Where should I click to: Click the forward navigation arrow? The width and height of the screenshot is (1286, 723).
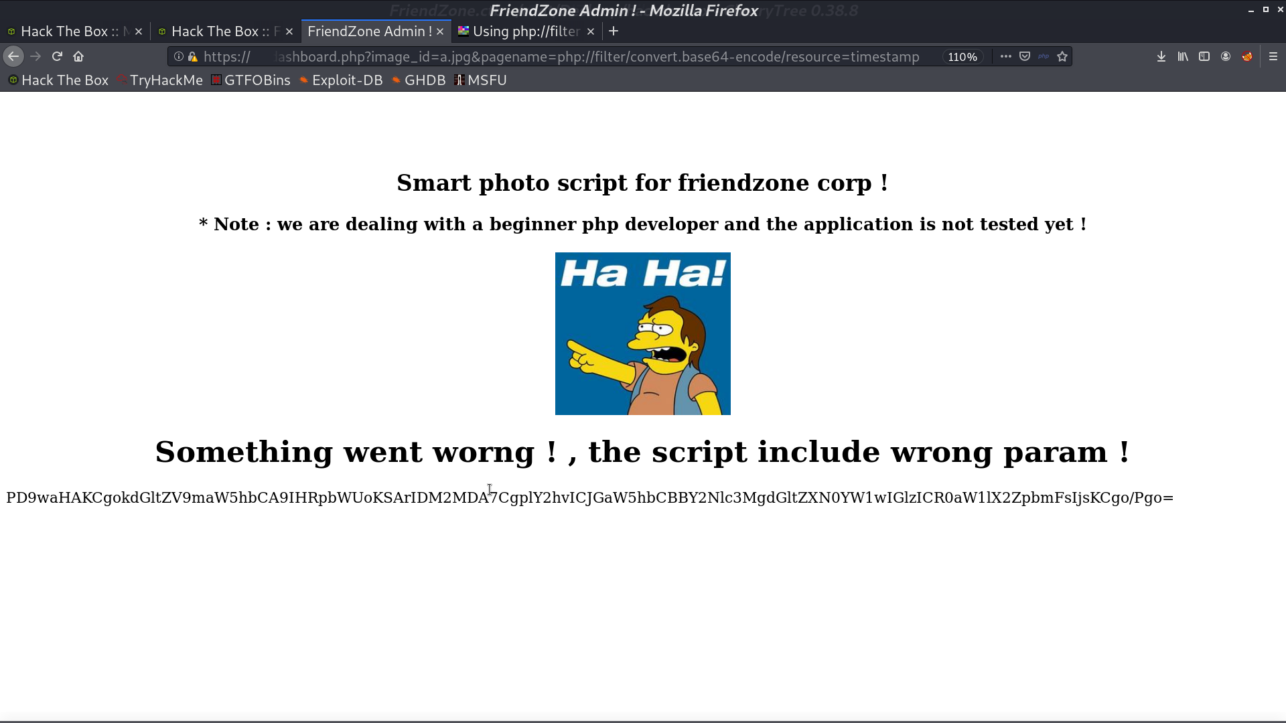pos(35,57)
